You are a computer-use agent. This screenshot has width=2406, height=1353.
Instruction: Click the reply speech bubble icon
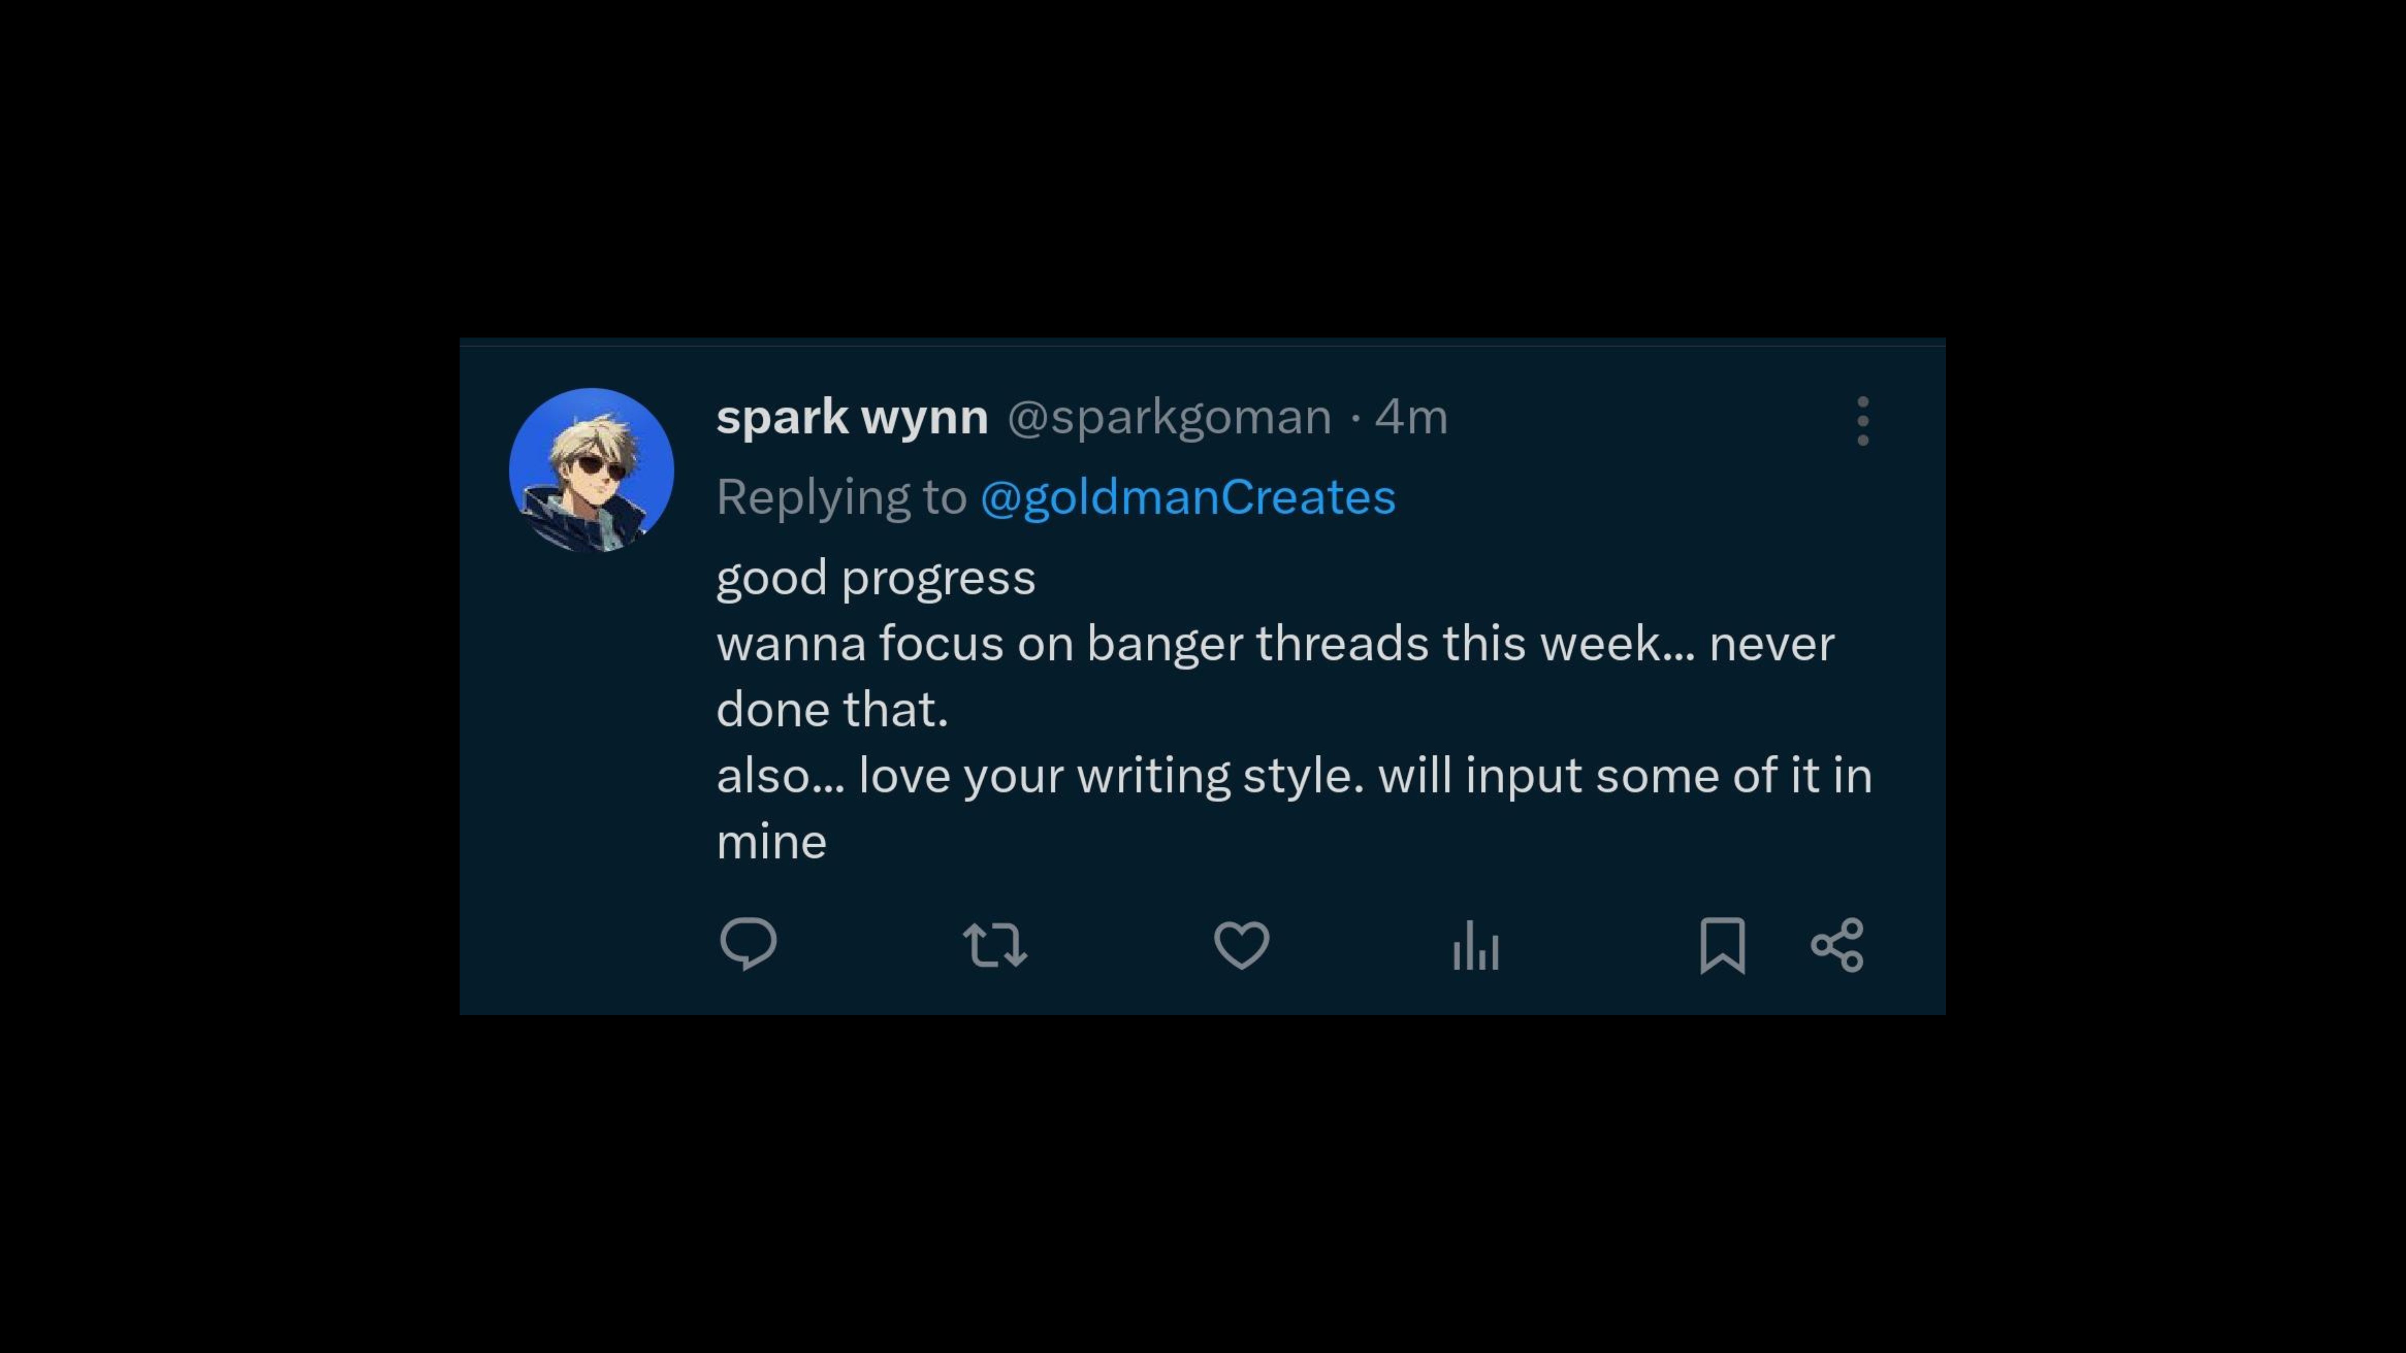pos(748,944)
